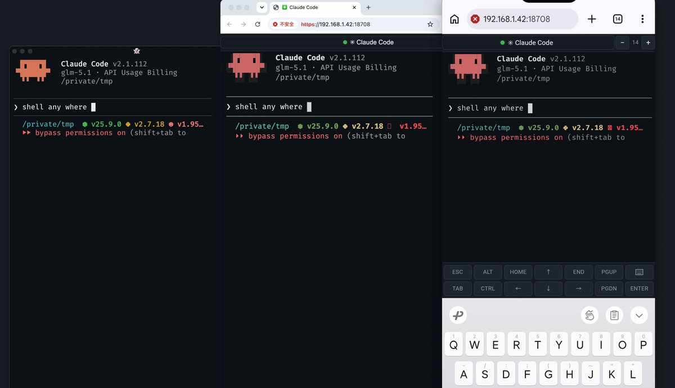Tap the T key on keyboard
This screenshot has height=388, width=675.
[x=538, y=344]
